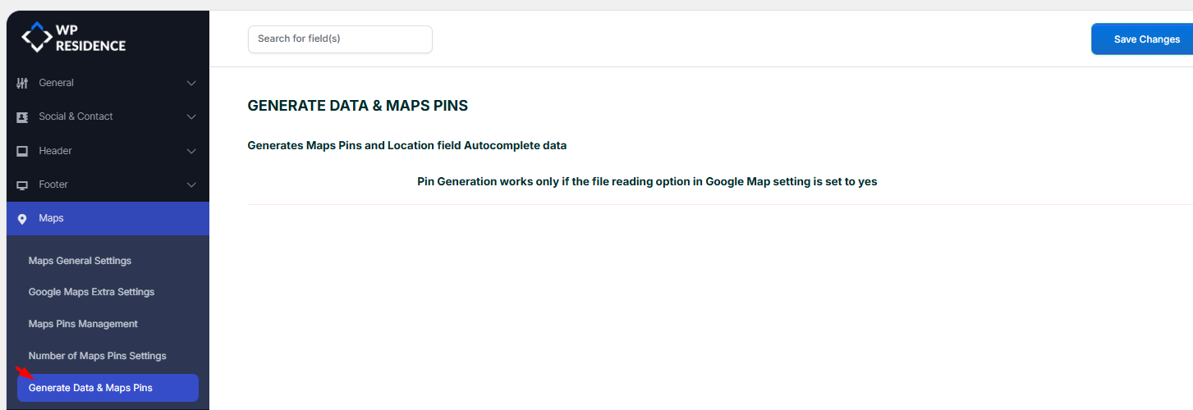This screenshot has width=1193, height=410.
Task: Expand the Header section chevron
Action: tap(191, 152)
